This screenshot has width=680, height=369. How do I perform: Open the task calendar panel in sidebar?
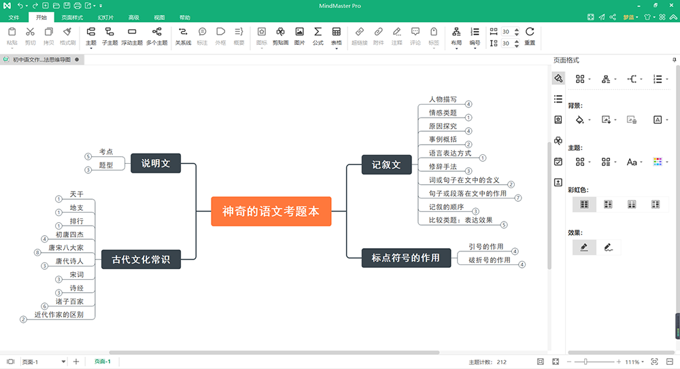click(558, 162)
